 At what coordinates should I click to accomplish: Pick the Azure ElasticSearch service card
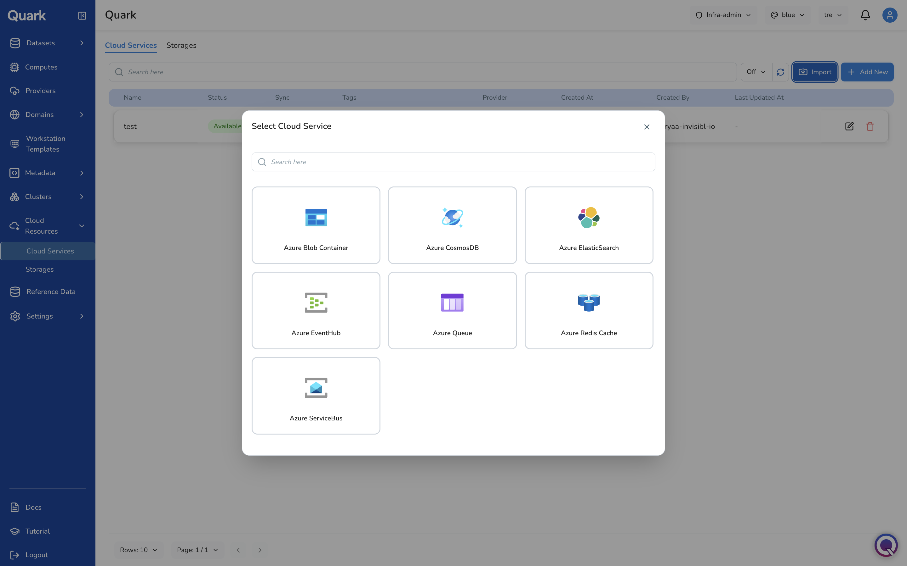point(589,225)
